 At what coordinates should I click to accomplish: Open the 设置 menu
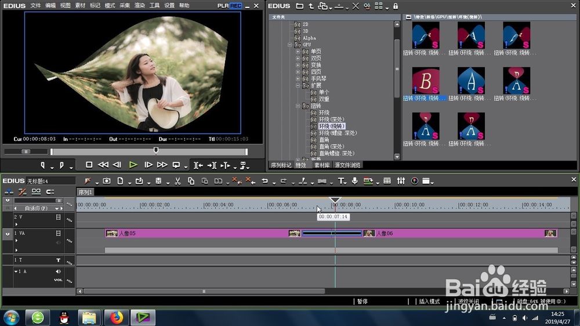coord(169,6)
